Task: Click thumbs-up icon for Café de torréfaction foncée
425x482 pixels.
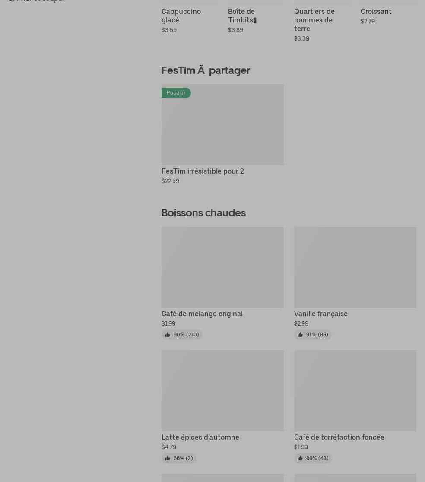Action: click(300, 458)
